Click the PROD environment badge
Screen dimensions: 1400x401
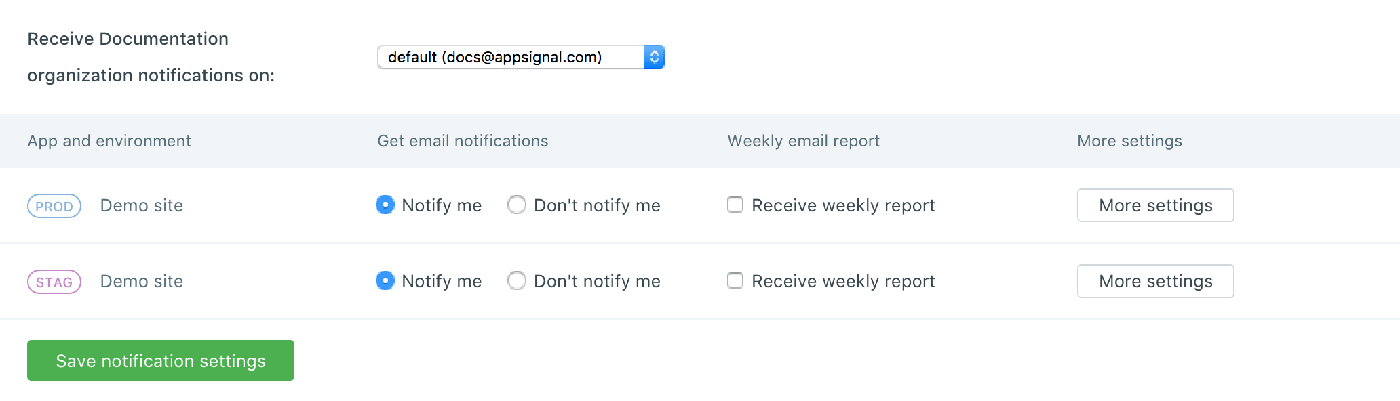[54, 206]
